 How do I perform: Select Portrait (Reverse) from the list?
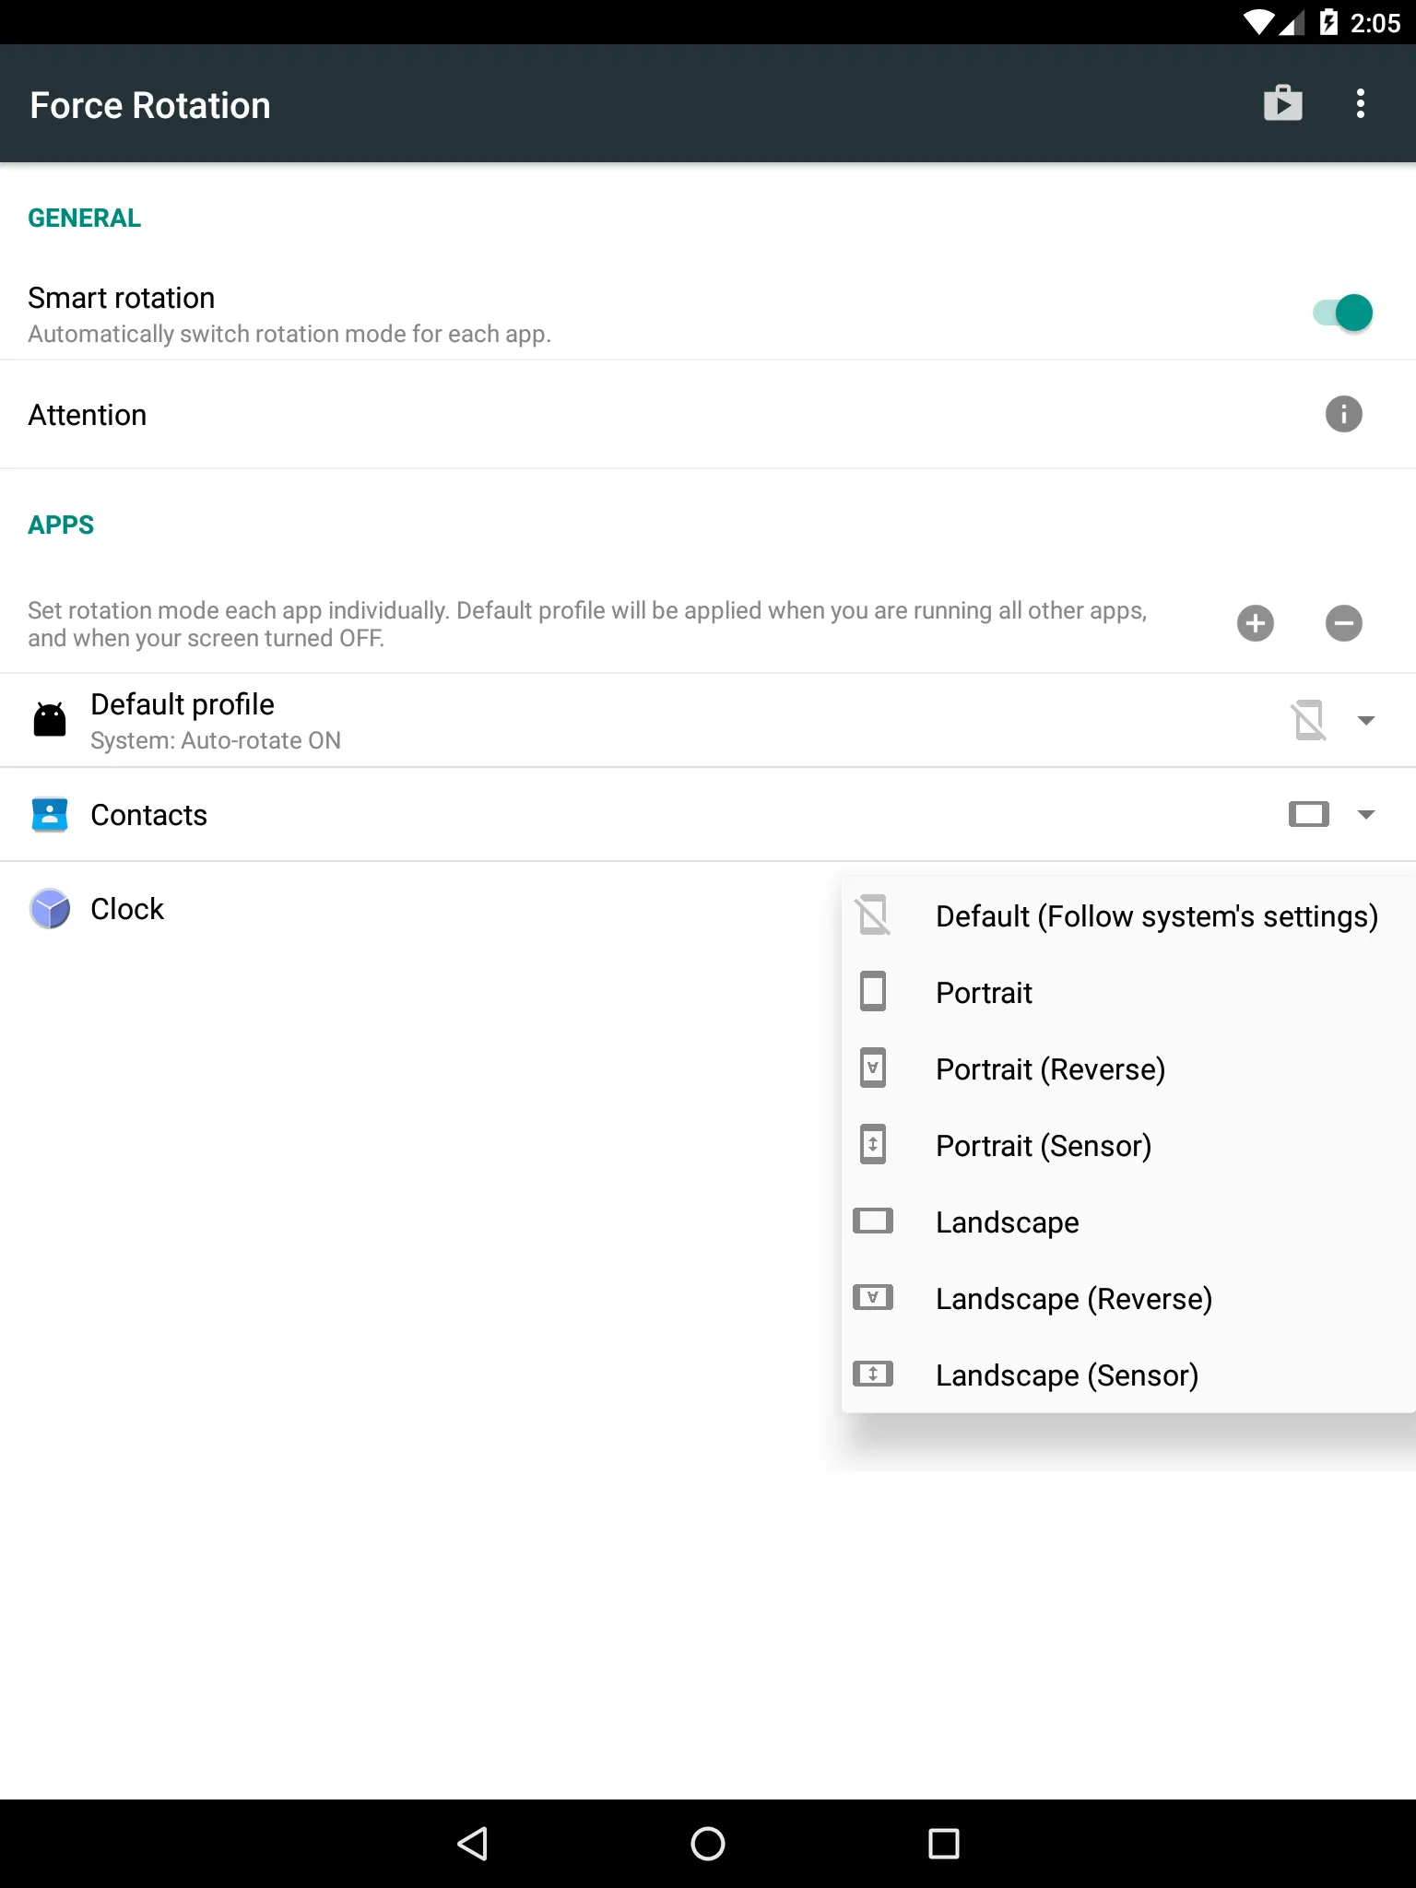point(1128,1069)
